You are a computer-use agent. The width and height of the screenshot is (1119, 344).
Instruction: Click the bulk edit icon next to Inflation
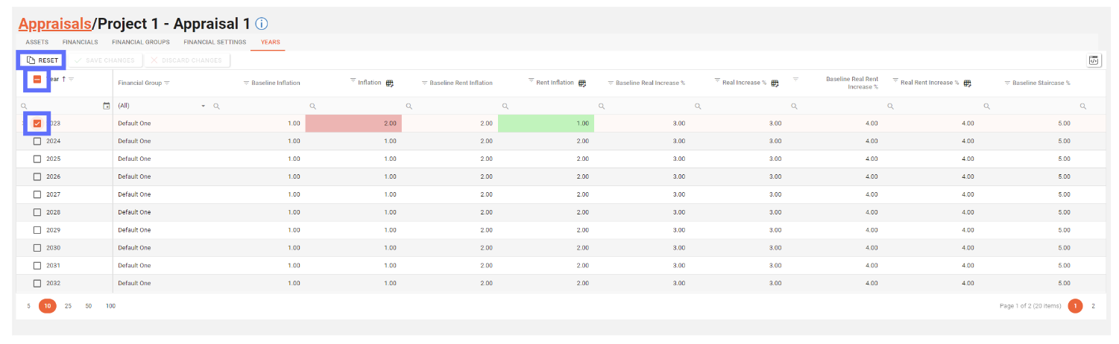390,83
